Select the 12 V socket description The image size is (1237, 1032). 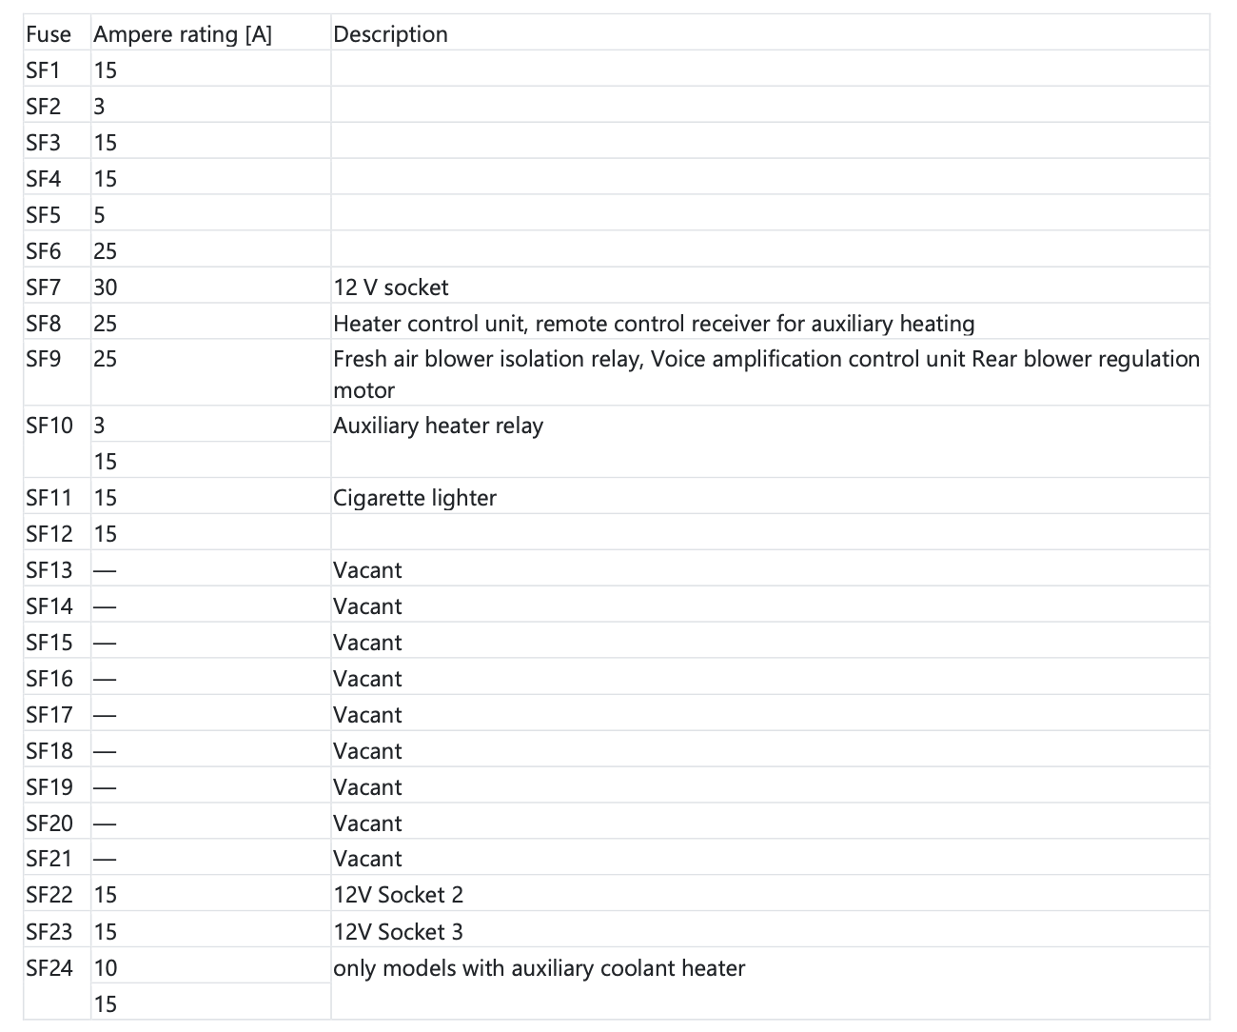pos(390,288)
